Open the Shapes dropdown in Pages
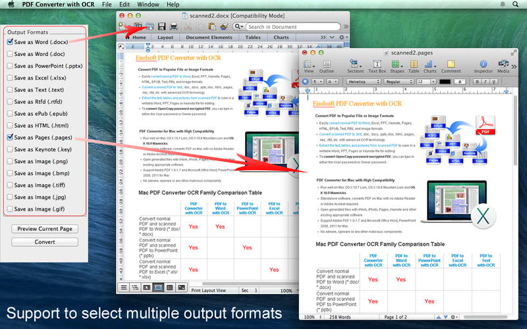Viewport: 527px width, 329px height. coord(397,66)
